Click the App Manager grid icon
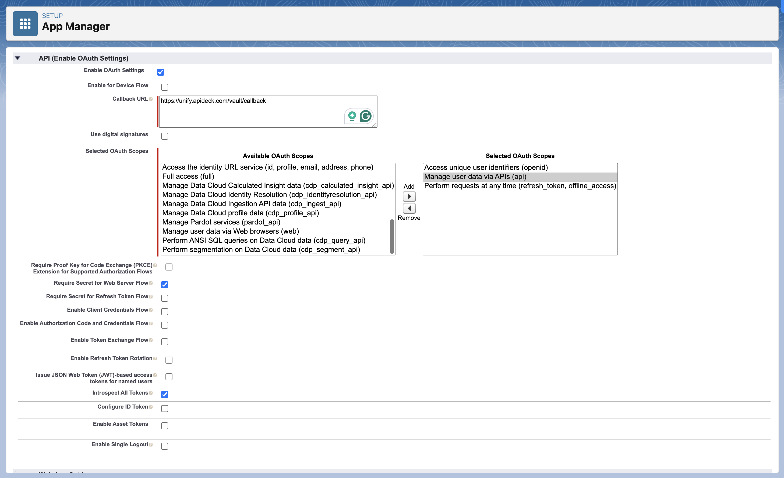784x478 pixels. (25, 23)
